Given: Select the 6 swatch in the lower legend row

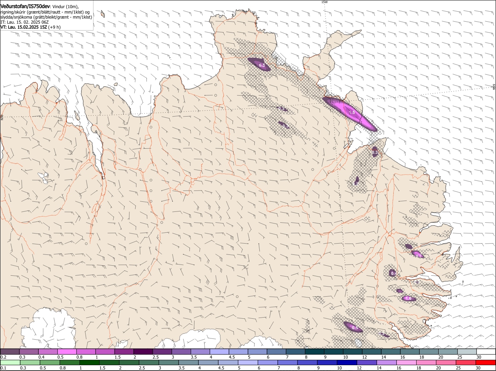Looking at the screenshot, I should [x=268, y=362].
